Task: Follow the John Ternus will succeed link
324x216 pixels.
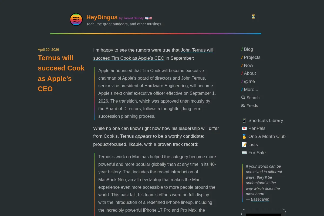Action: click(x=153, y=54)
